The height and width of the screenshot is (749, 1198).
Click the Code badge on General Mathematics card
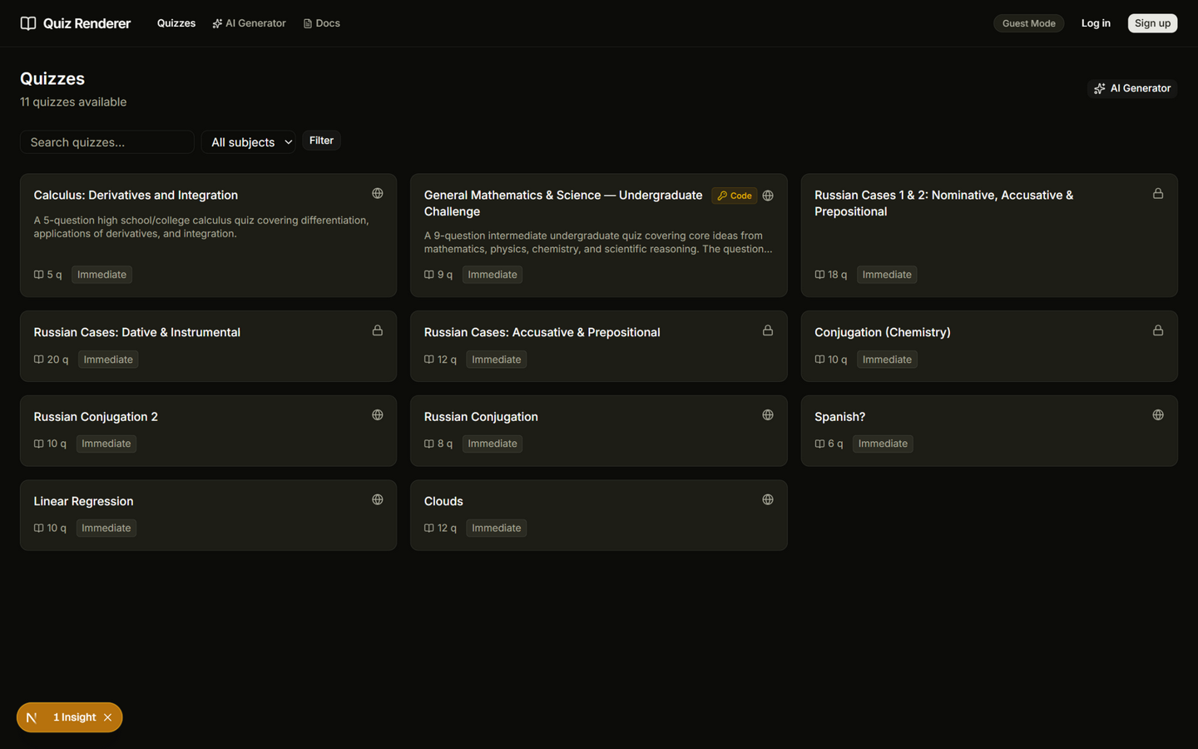[735, 196]
